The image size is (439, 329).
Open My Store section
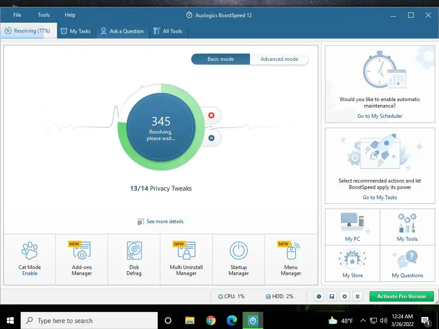(x=352, y=263)
